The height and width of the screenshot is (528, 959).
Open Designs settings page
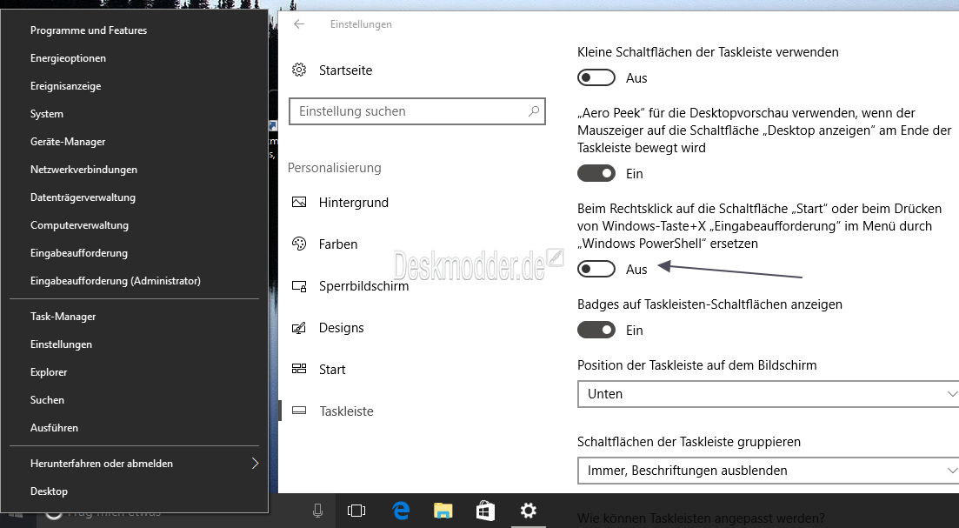tap(342, 328)
